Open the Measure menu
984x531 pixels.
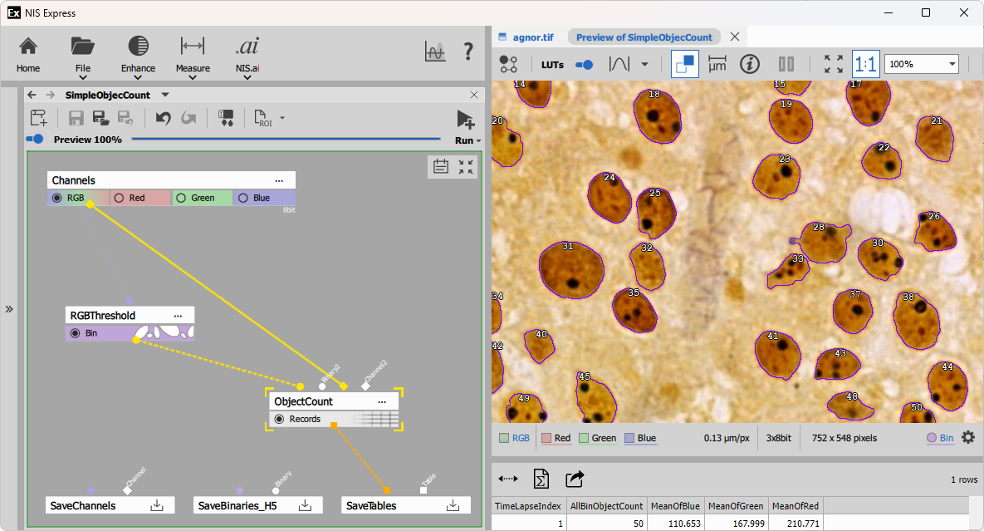[x=193, y=57]
